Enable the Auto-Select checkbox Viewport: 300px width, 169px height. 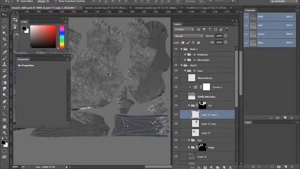pyautogui.click(x=18, y=1)
